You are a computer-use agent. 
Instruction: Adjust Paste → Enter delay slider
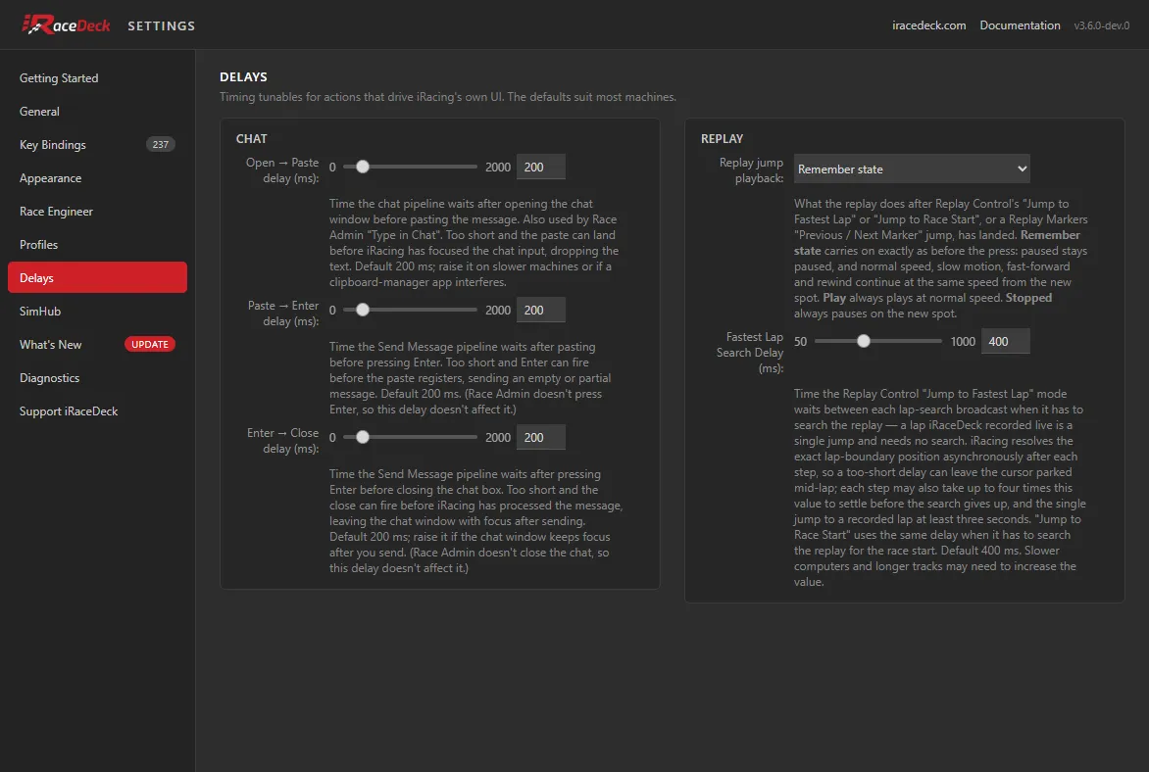pos(410,310)
